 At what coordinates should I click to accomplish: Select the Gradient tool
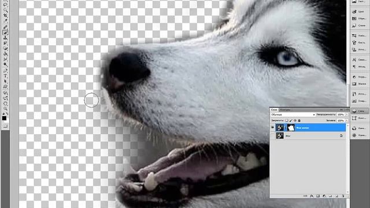tap(5, 54)
